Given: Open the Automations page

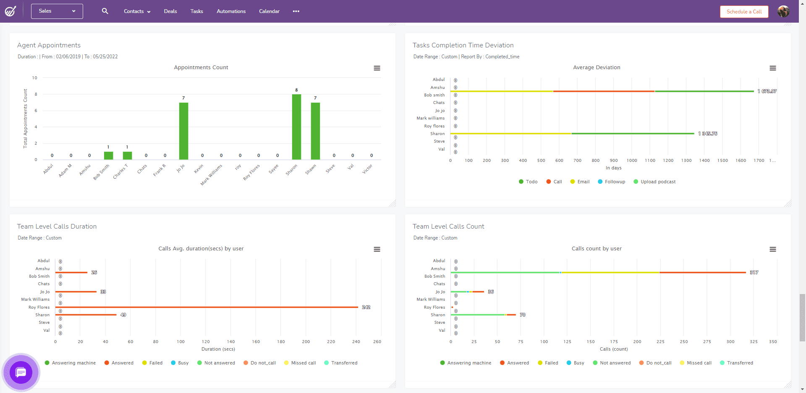Looking at the screenshot, I should [231, 11].
